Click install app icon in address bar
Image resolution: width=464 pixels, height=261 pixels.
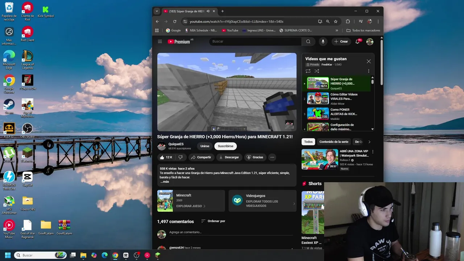pyautogui.click(x=320, y=21)
